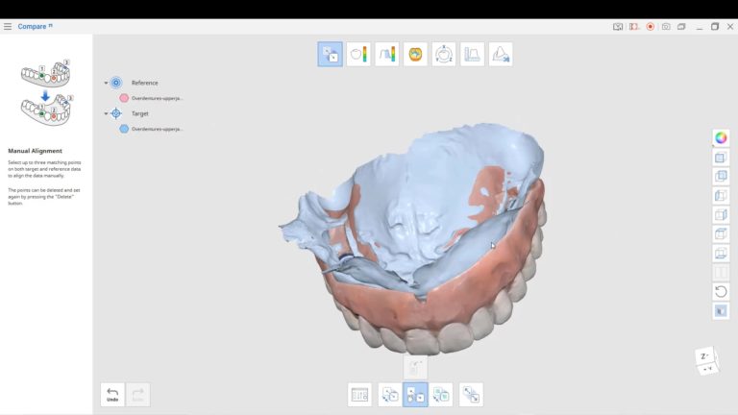Choose the green area-based alignment icon
Viewport: 738px width, 415px height.
pyautogui.click(x=440, y=395)
